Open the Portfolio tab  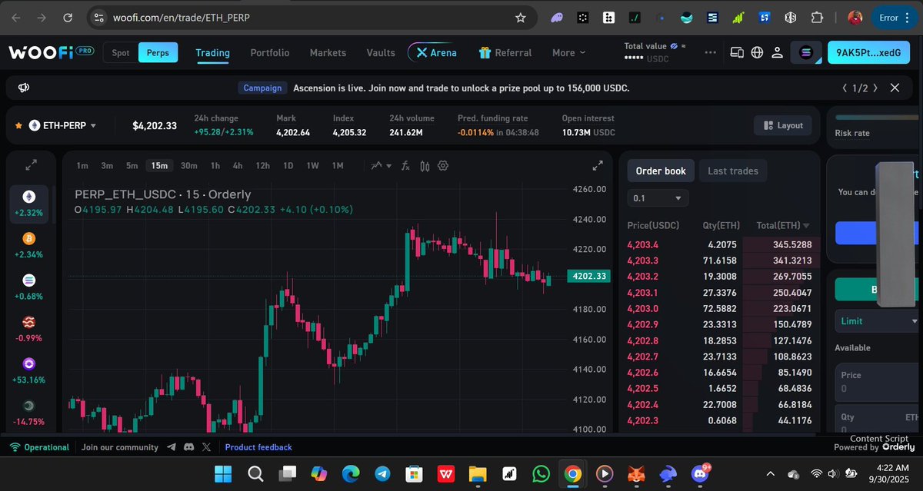(270, 52)
